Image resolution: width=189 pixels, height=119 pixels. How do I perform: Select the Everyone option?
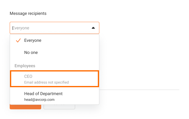[x=55, y=40]
